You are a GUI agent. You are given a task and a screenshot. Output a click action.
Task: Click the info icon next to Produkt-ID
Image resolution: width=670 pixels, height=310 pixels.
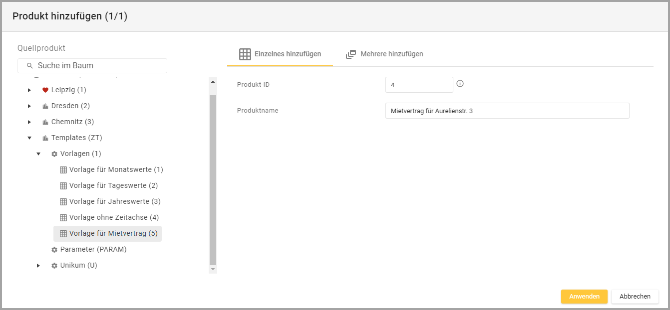point(460,84)
